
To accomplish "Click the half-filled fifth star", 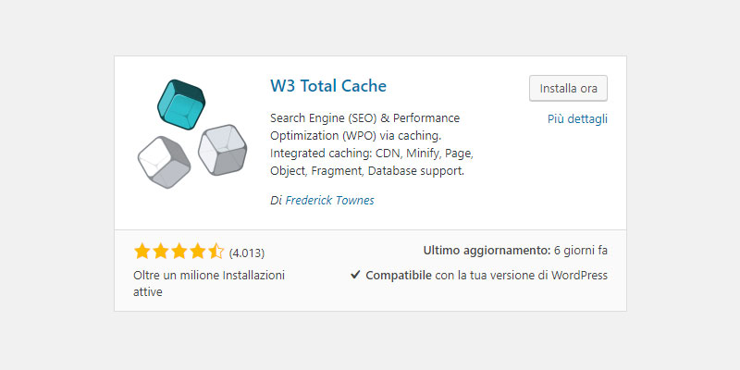I will click(216, 252).
